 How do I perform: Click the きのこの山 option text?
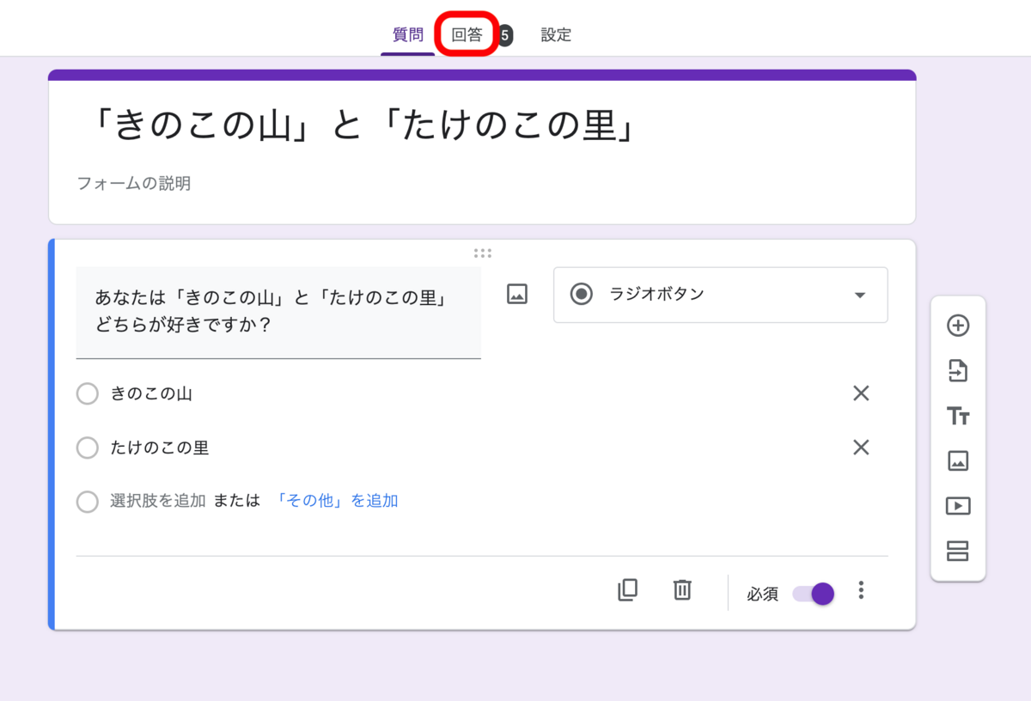click(x=151, y=394)
